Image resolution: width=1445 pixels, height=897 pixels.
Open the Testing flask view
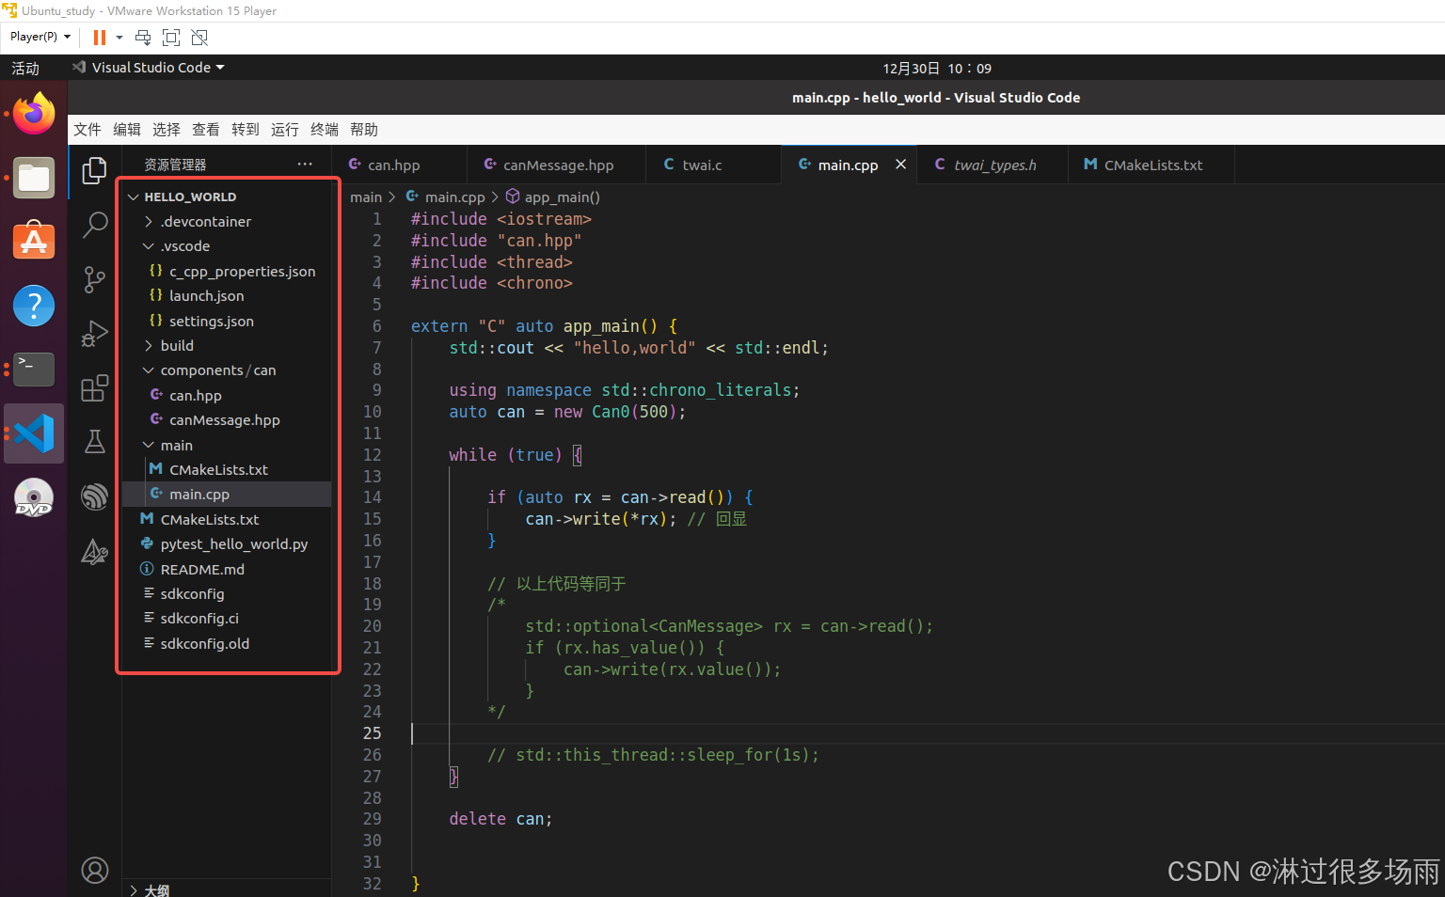[x=95, y=442]
